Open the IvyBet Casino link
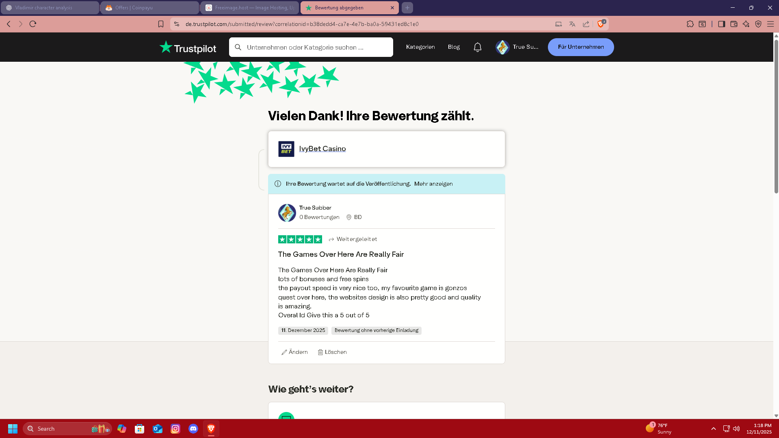This screenshot has width=779, height=438. click(x=322, y=149)
